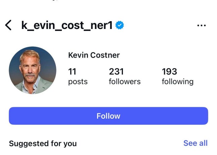Click the 'posts' label
The image size is (217, 155).
78,82
